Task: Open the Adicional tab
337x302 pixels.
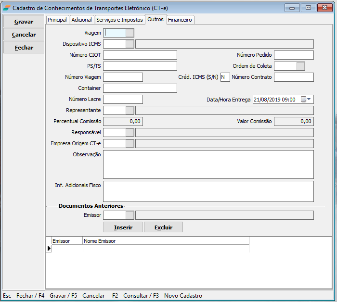Action: tap(81, 20)
